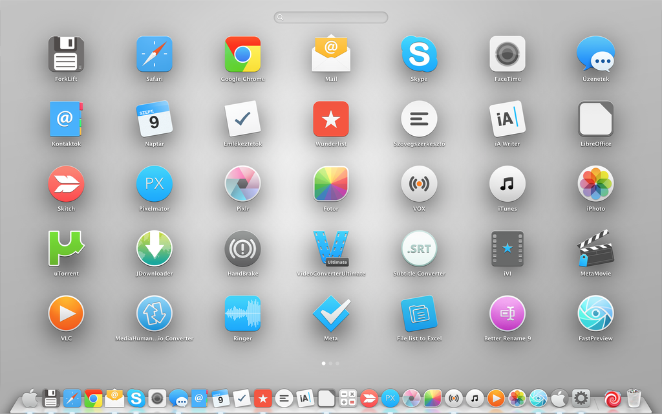Open Better Rename 9

(x=507, y=314)
